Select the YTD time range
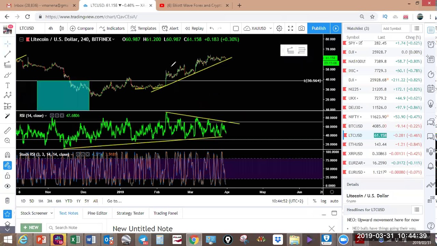 pyautogui.click(x=69, y=201)
